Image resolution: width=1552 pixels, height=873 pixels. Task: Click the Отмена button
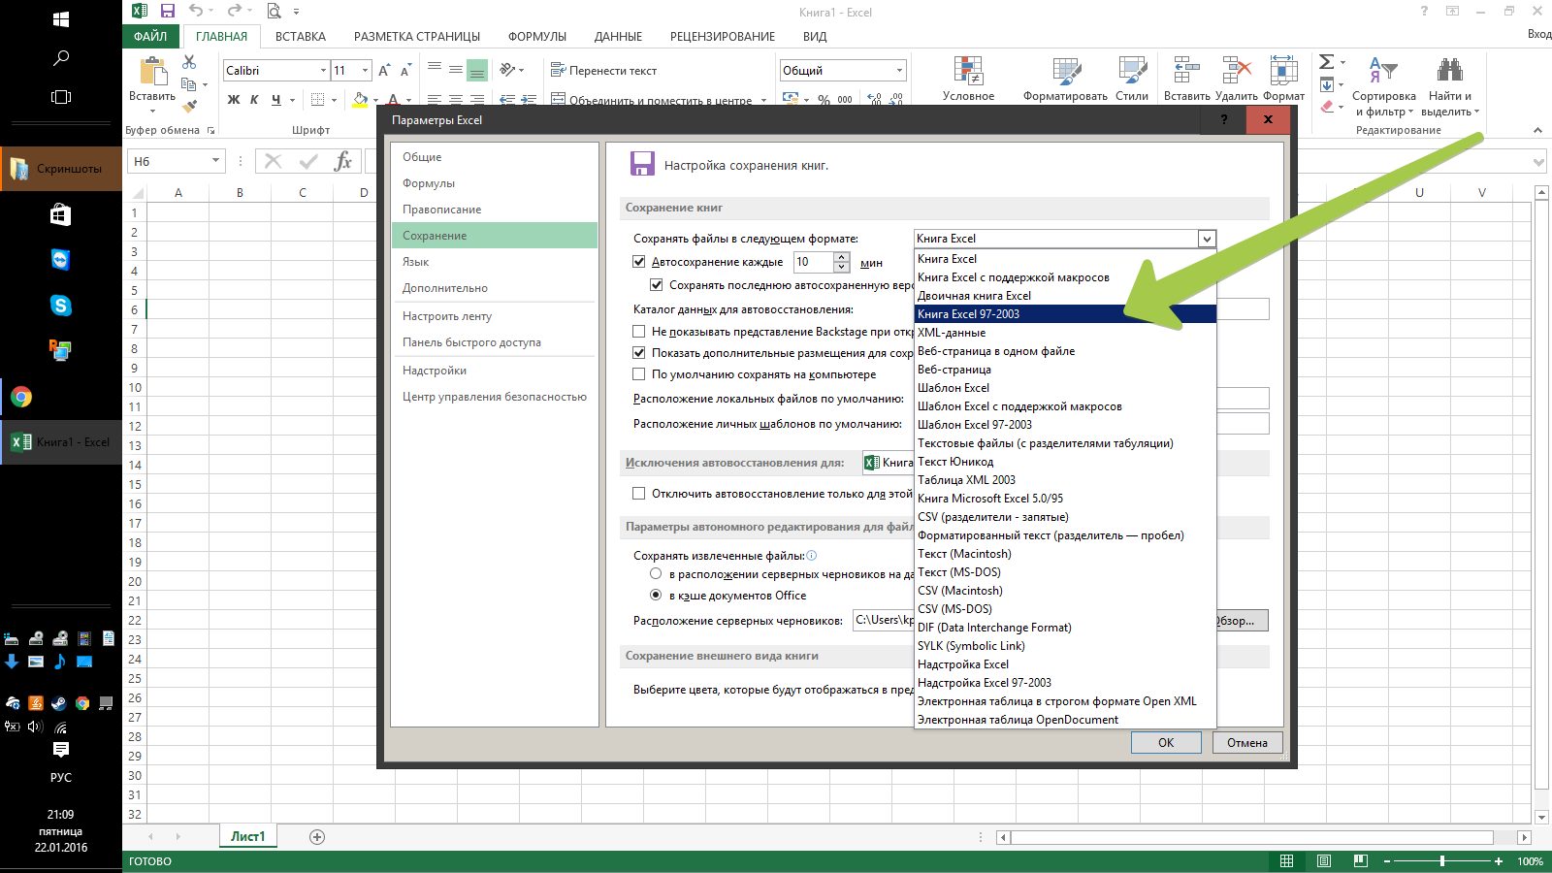[1247, 743]
